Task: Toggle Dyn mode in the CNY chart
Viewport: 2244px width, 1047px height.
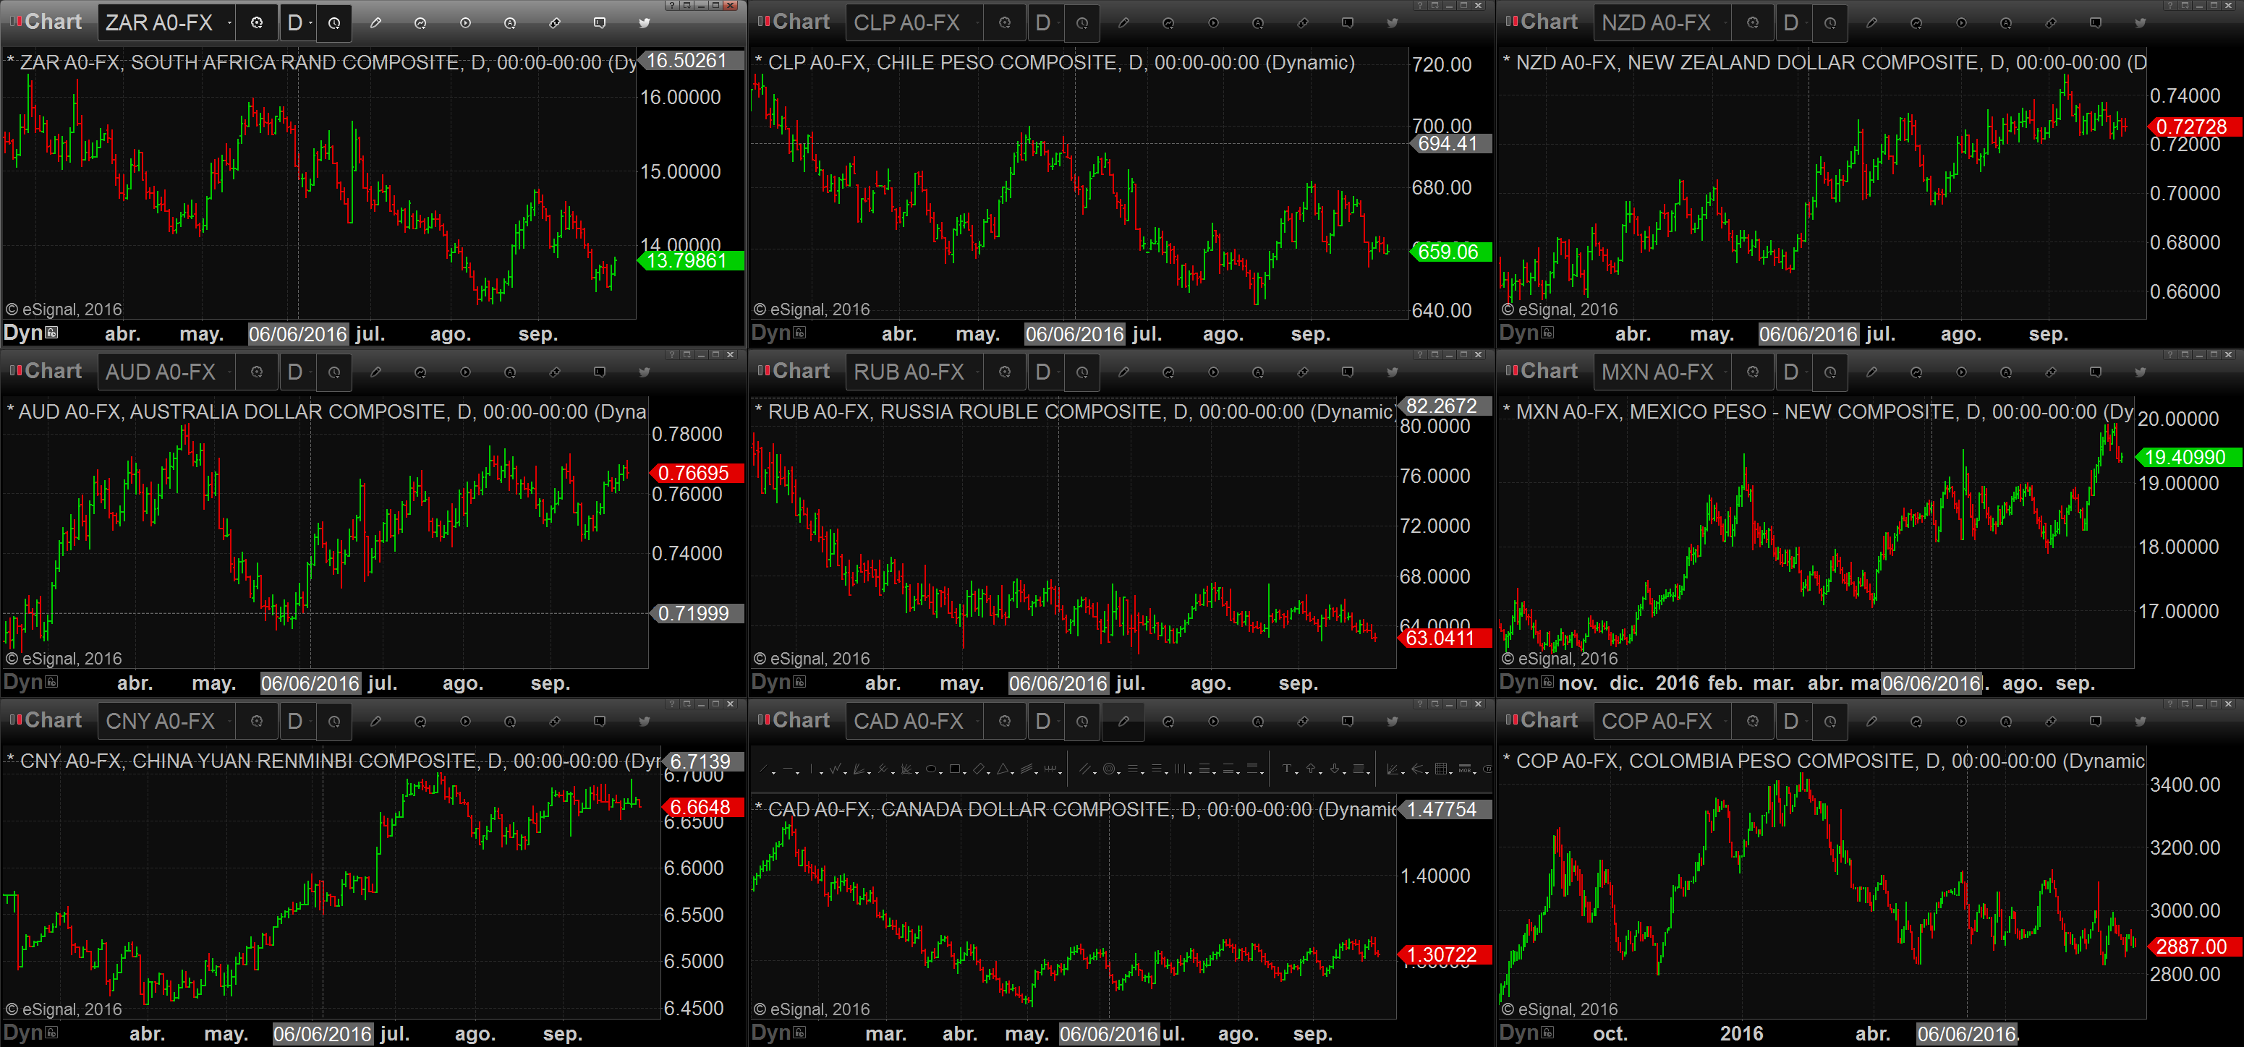Action: (30, 1033)
